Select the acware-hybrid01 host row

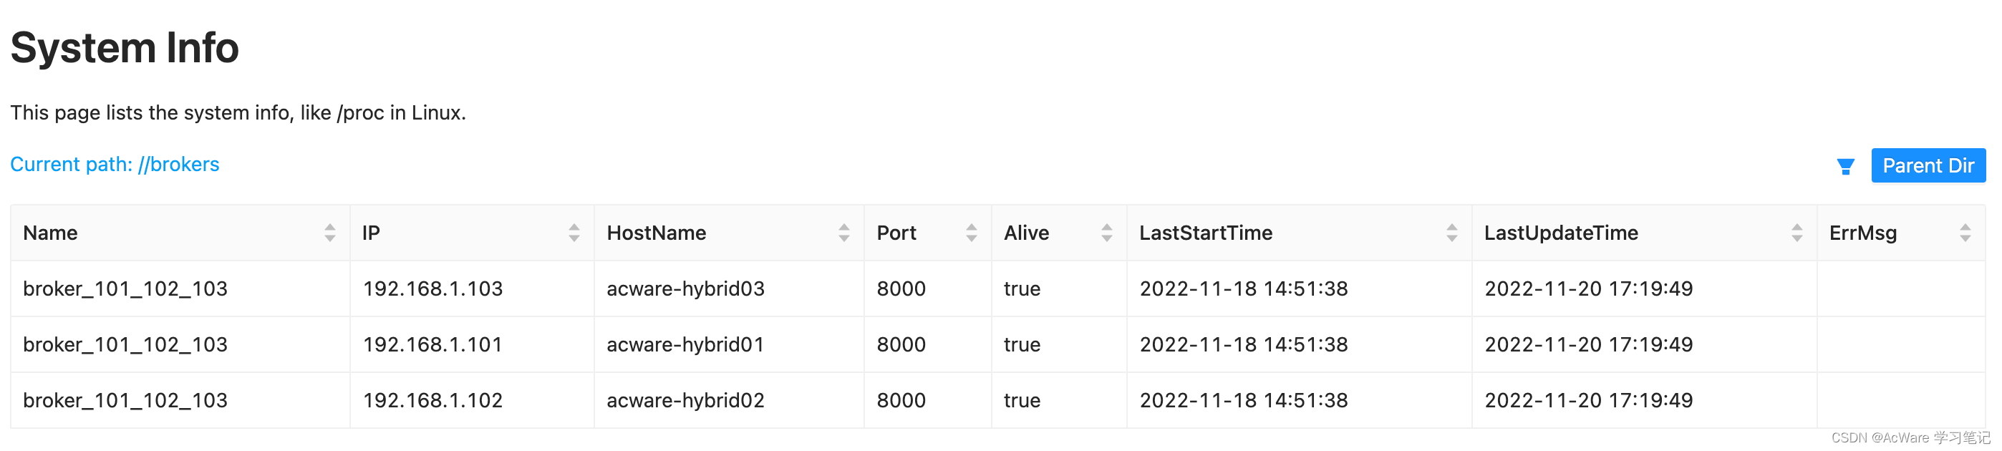click(x=998, y=344)
